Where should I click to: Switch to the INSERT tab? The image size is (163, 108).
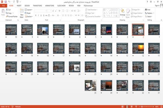[x=19, y=6]
